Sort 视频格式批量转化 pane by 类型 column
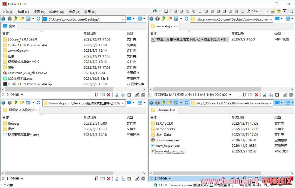 tap(130, 117)
